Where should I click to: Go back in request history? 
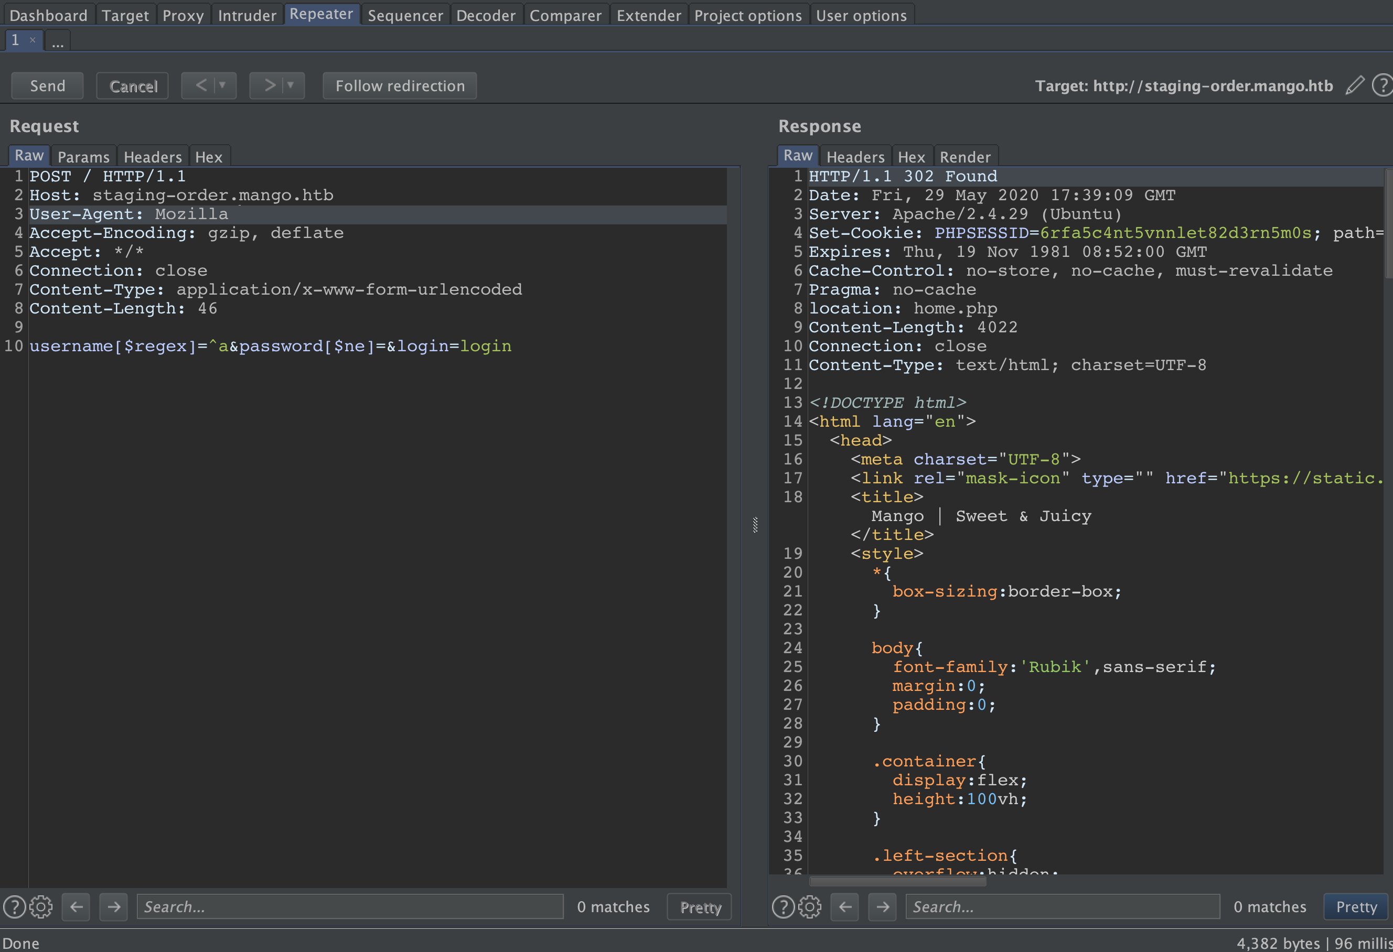[x=201, y=85]
